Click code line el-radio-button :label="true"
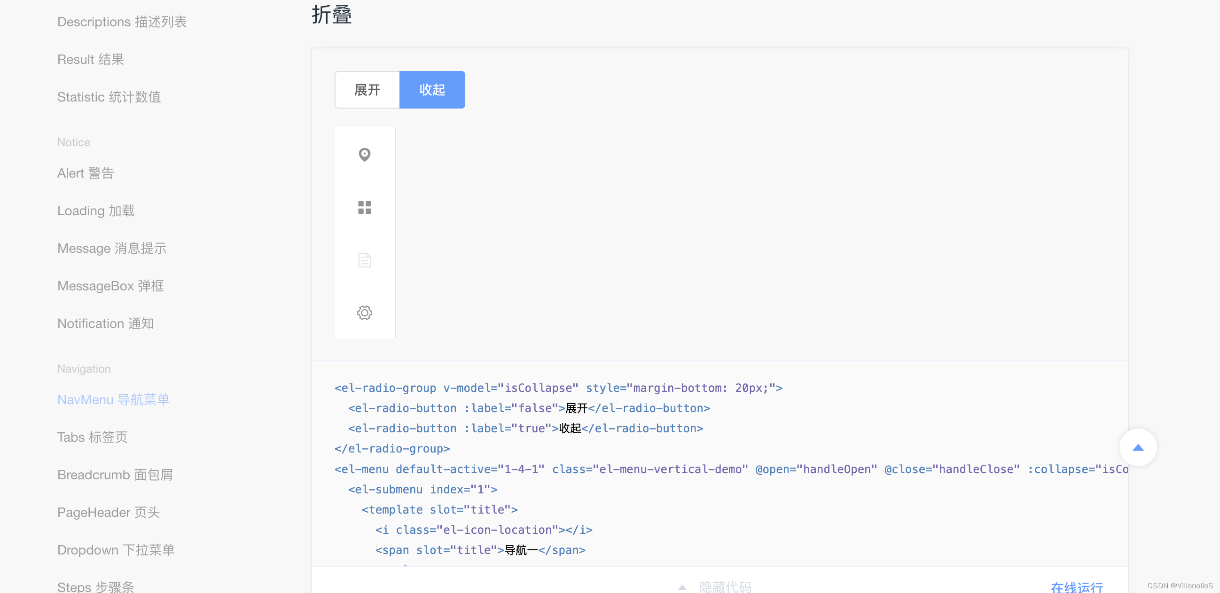1220x593 pixels. pyautogui.click(x=526, y=429)
